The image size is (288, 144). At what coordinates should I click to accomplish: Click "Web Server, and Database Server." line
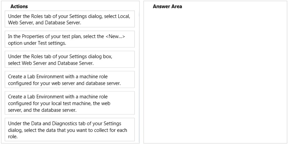tap(44, 23)
